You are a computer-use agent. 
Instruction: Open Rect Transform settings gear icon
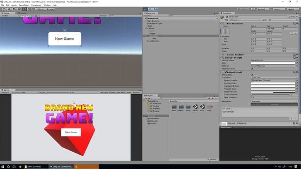pos(297,23)
